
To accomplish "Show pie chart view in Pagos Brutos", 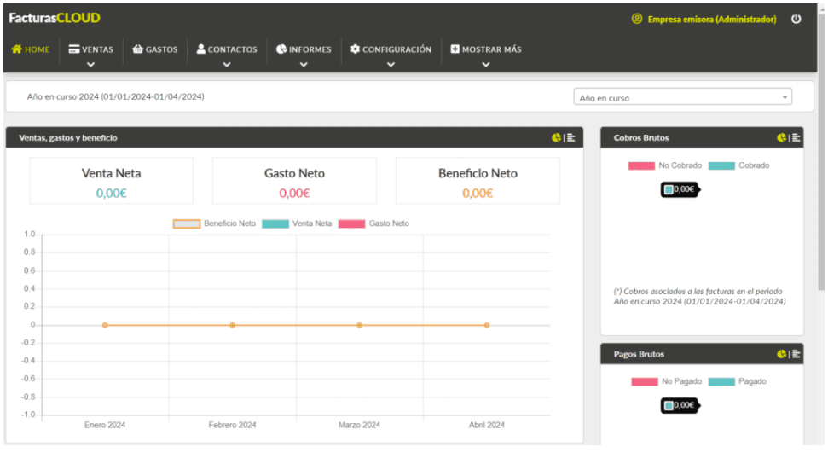I will [782, 354].
